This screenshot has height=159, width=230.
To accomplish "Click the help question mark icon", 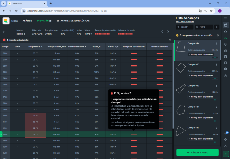I will 226,139.
